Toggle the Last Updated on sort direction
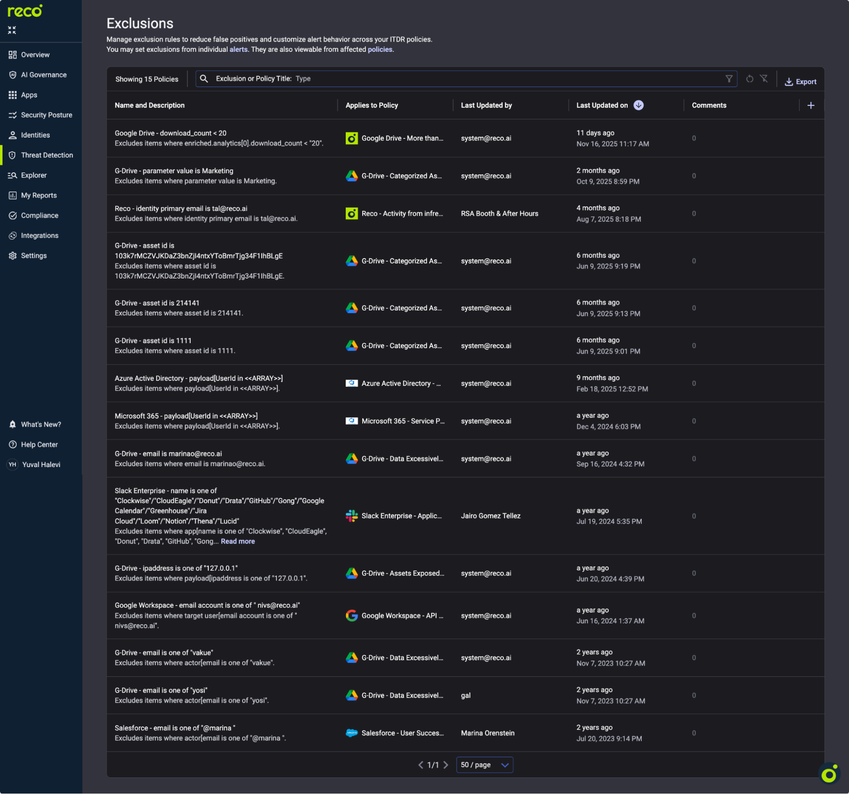Screen dimensions: 849x794 coord(638,105)
